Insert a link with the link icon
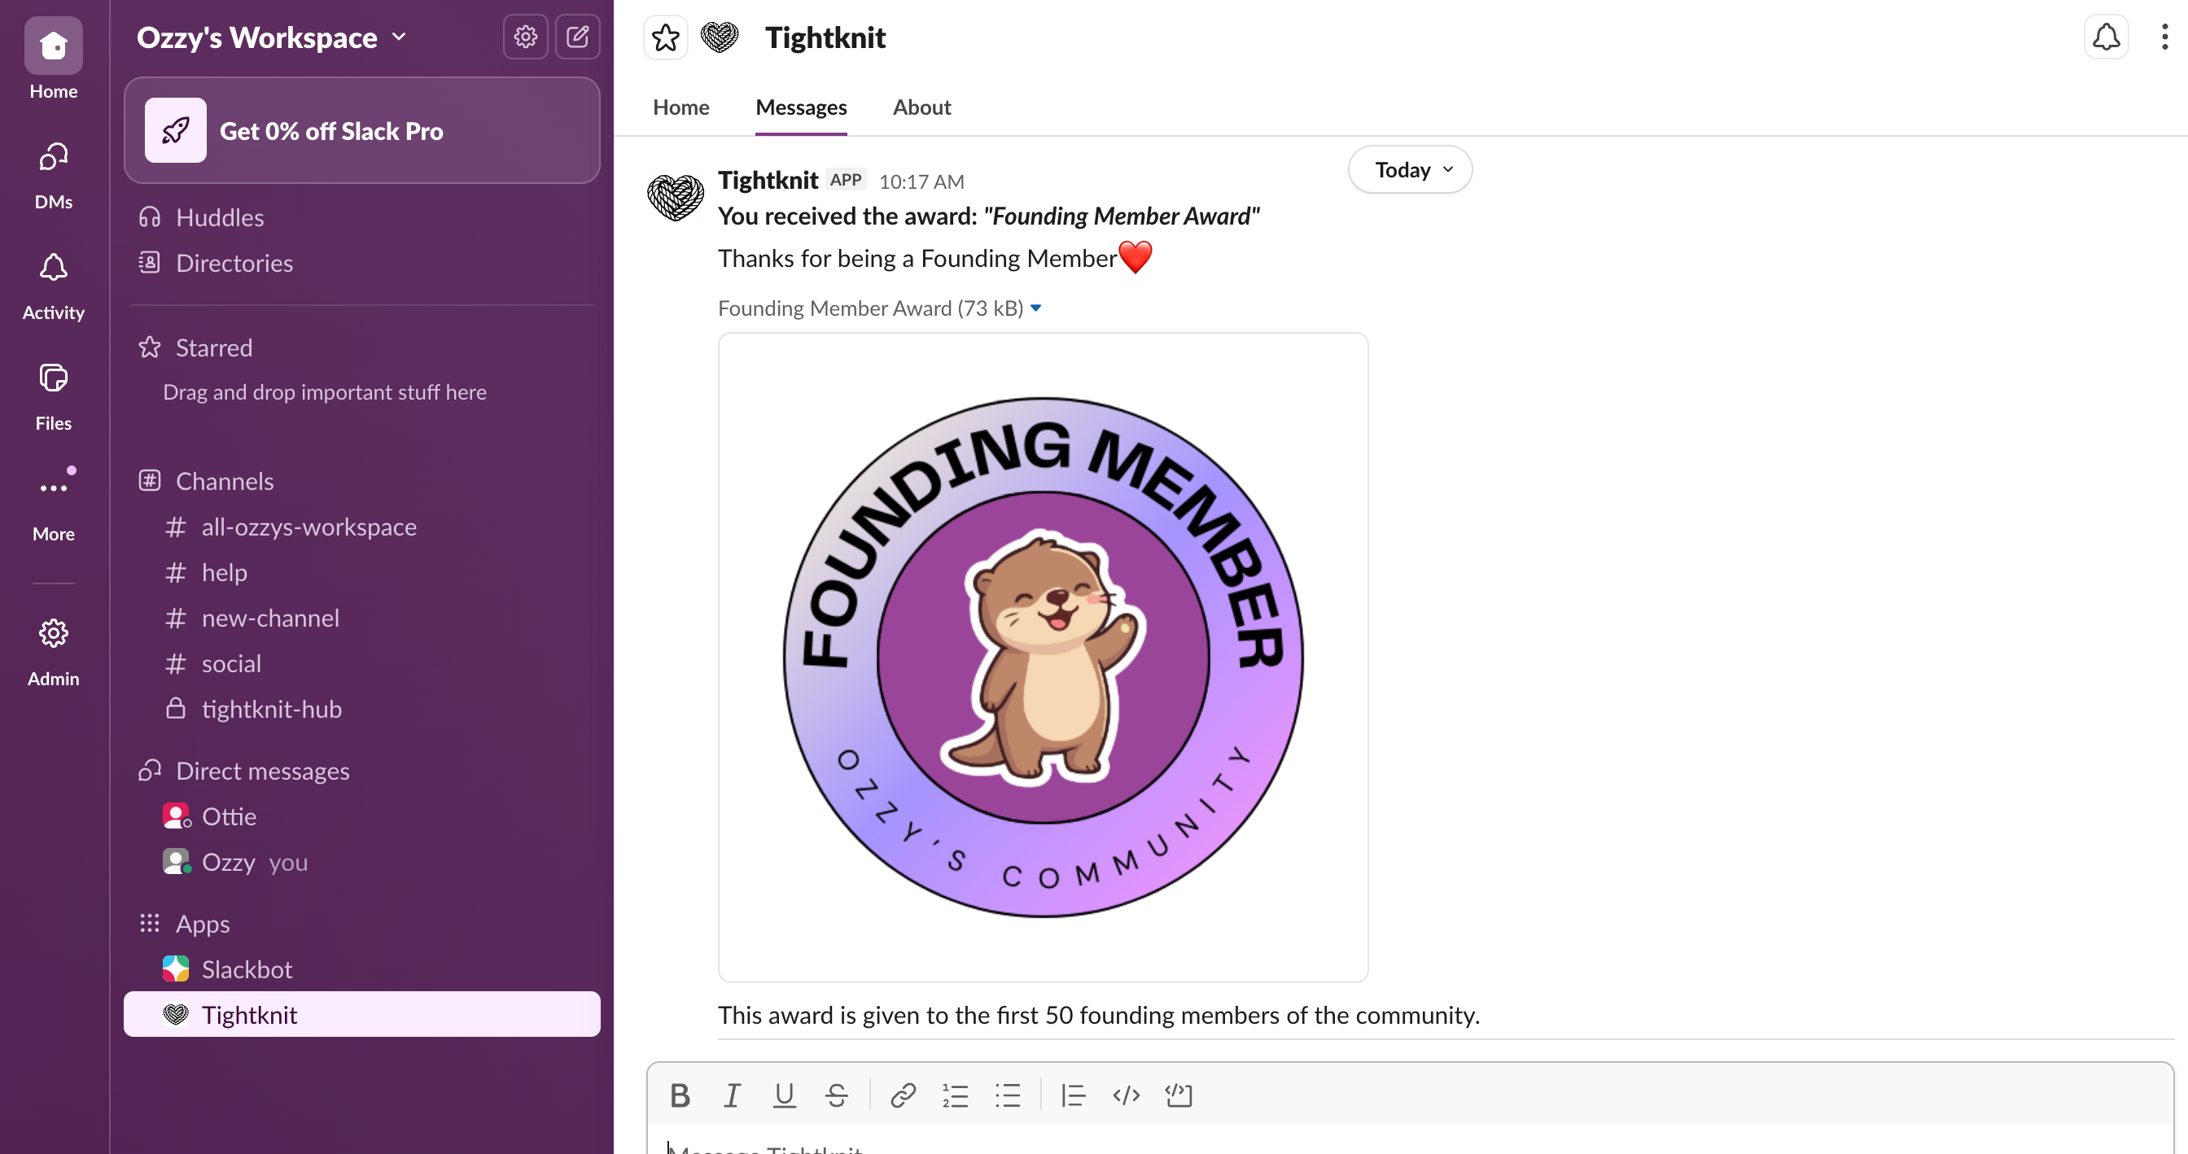Viewport: 2188px width, 1154px height. (x=902, y=1095)
